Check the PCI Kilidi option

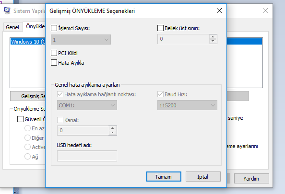click(x=54, y=53)
